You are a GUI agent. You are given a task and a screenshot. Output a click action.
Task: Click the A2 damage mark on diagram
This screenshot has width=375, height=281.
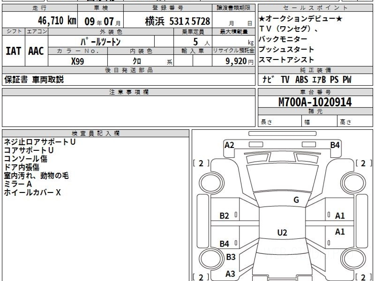click(229, 145)
